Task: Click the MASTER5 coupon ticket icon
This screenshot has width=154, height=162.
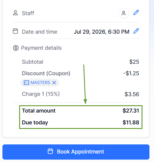Action: tap(26, 83)
